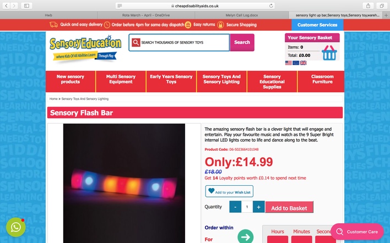
Task: Decrease quantity with minus button
Action: (x=235, y=207)
